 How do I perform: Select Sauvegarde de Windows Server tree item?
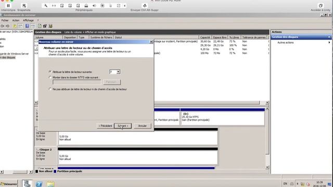coord(14,54)
